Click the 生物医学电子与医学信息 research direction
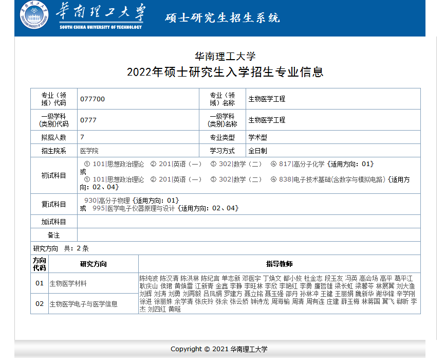The image size is (445, 362). point(83,304)
